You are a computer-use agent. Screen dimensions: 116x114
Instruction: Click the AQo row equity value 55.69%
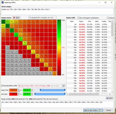[82, 91]
